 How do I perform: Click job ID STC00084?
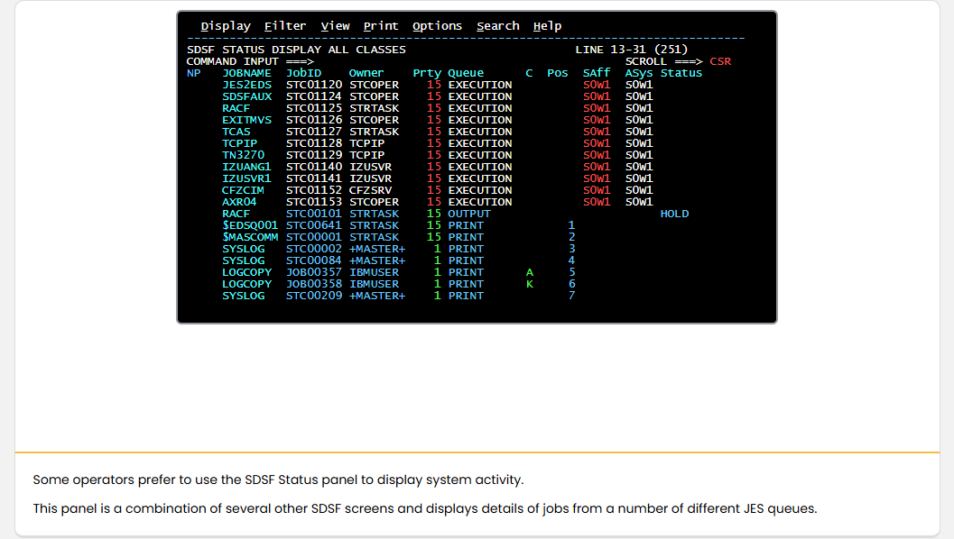pos(314,260)
